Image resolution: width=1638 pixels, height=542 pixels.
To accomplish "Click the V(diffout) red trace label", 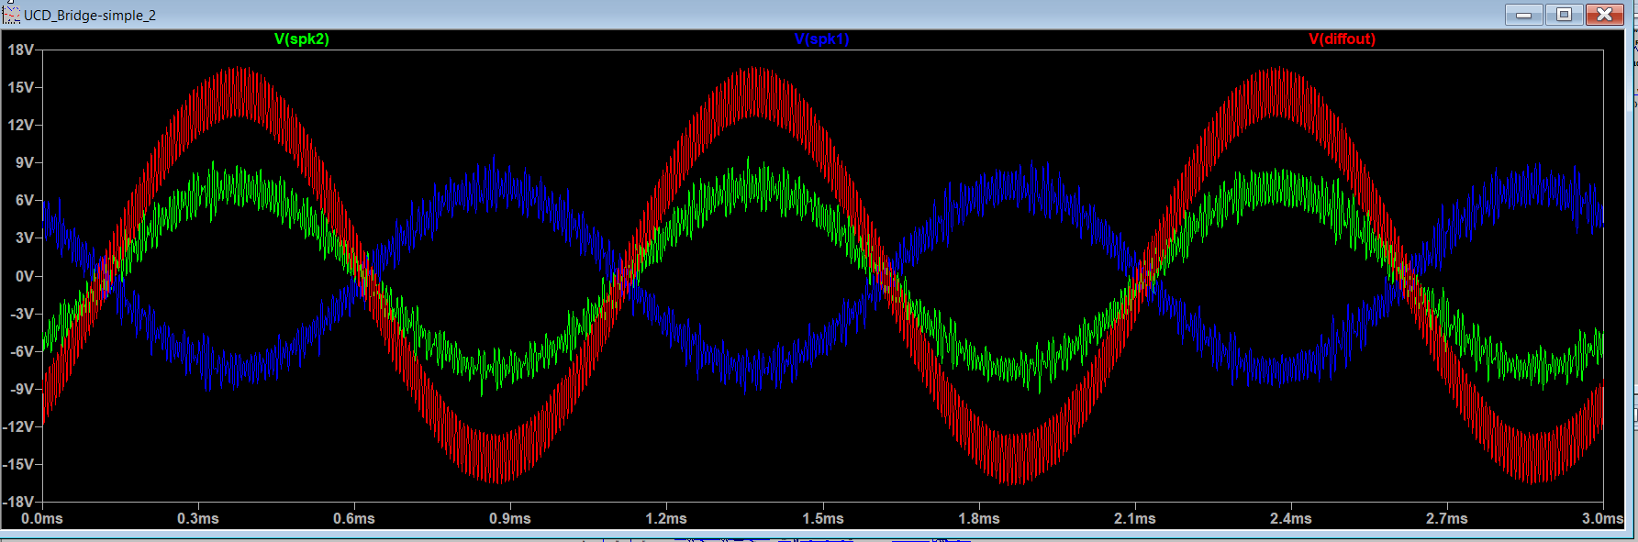I will (1342, 39).
